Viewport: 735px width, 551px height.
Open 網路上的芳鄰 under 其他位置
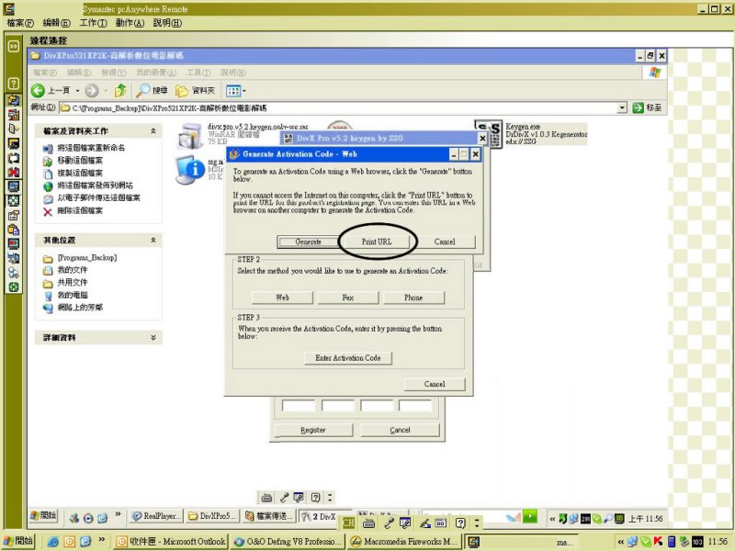[x=80, y=308]
